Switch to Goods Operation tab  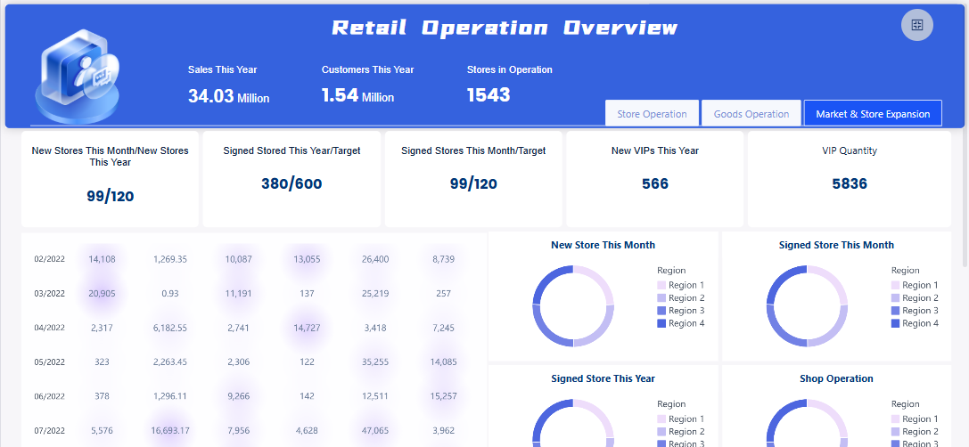[x=751, y=114]
